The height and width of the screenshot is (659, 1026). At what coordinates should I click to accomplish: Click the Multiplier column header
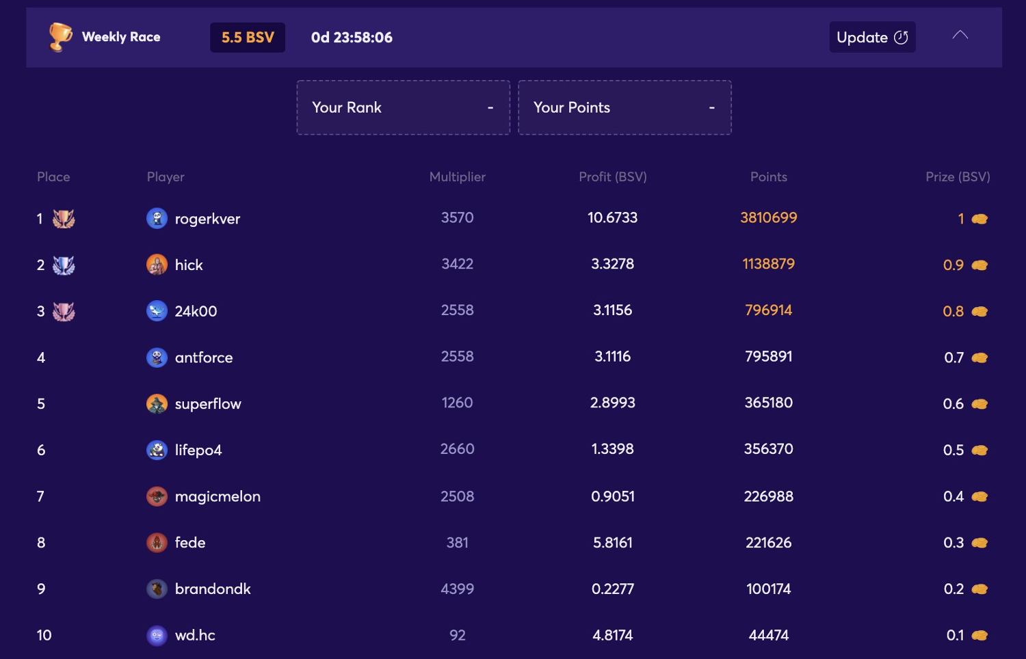coord(457,177)
